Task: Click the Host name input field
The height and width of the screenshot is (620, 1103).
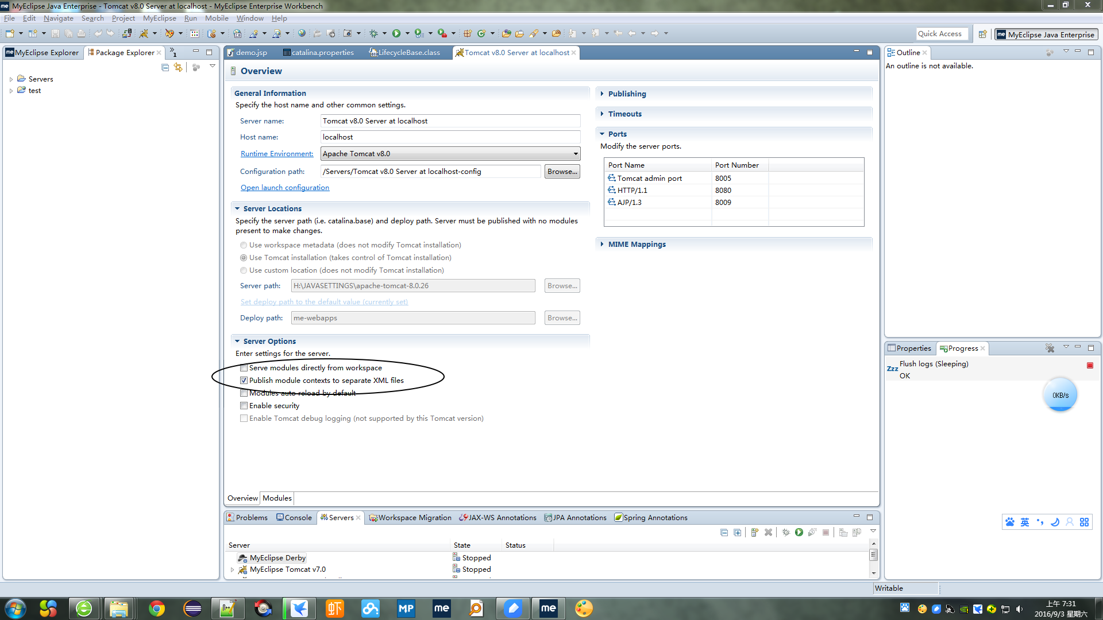Action: [450, 137]
